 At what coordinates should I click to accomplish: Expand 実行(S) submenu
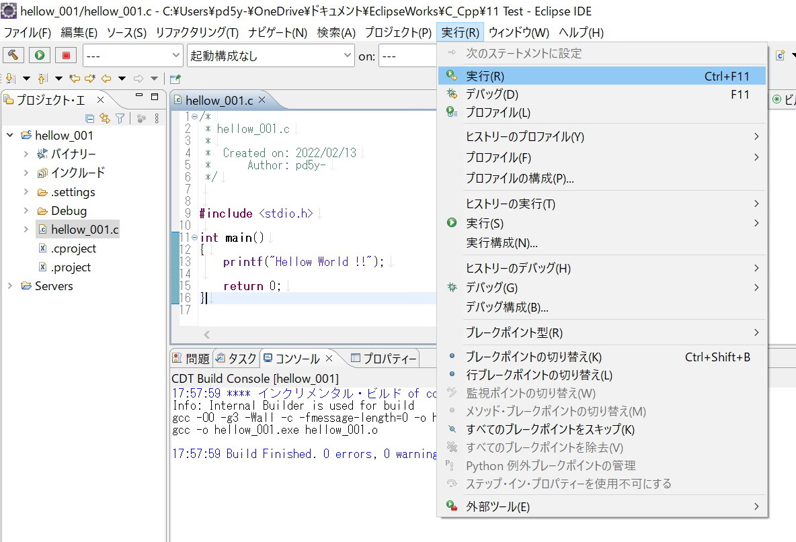pos(602,223)
